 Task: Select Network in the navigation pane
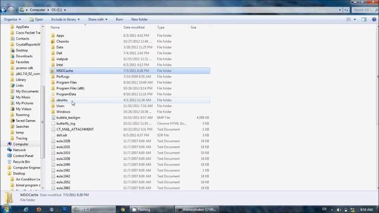pyautogui.click(x=20, y=150)
